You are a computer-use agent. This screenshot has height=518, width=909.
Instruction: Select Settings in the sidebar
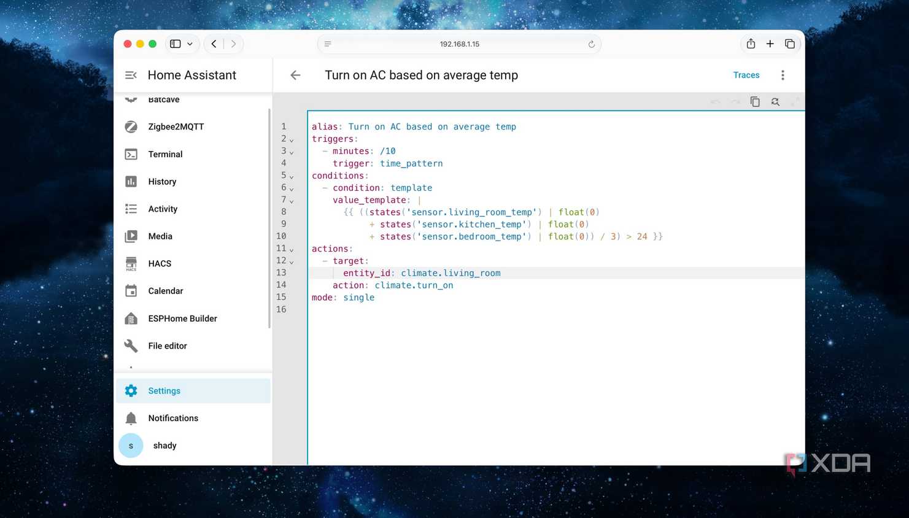pos(193,391)
